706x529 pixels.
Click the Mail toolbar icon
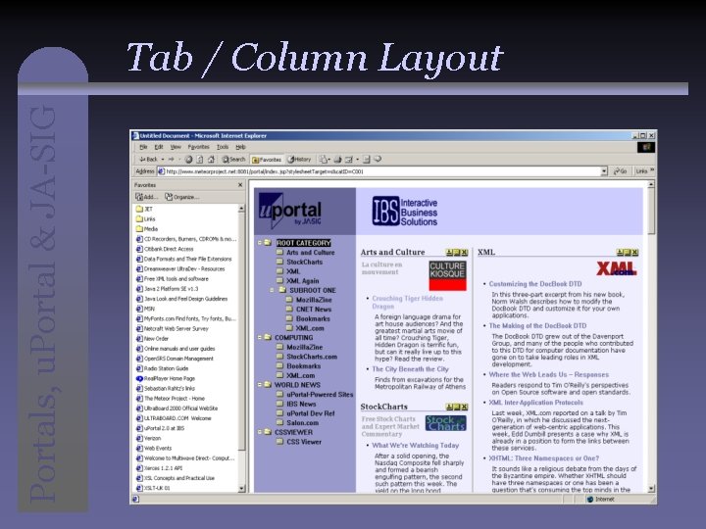324,160
